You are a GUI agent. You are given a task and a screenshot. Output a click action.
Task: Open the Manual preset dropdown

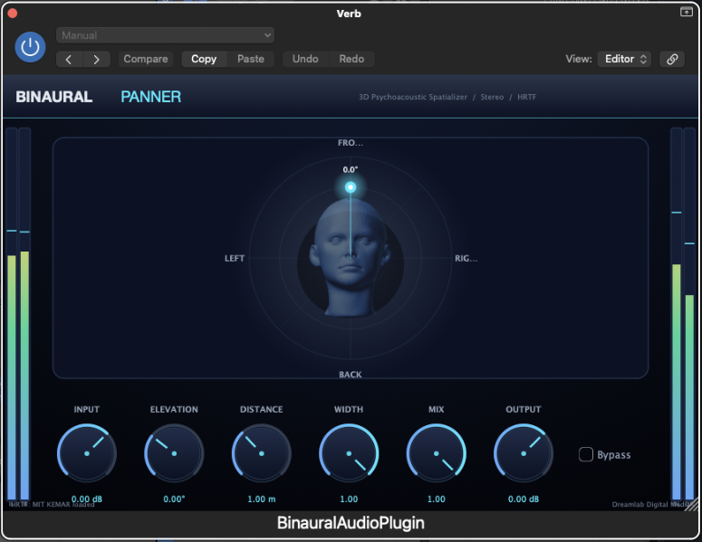tap(165, 35)
